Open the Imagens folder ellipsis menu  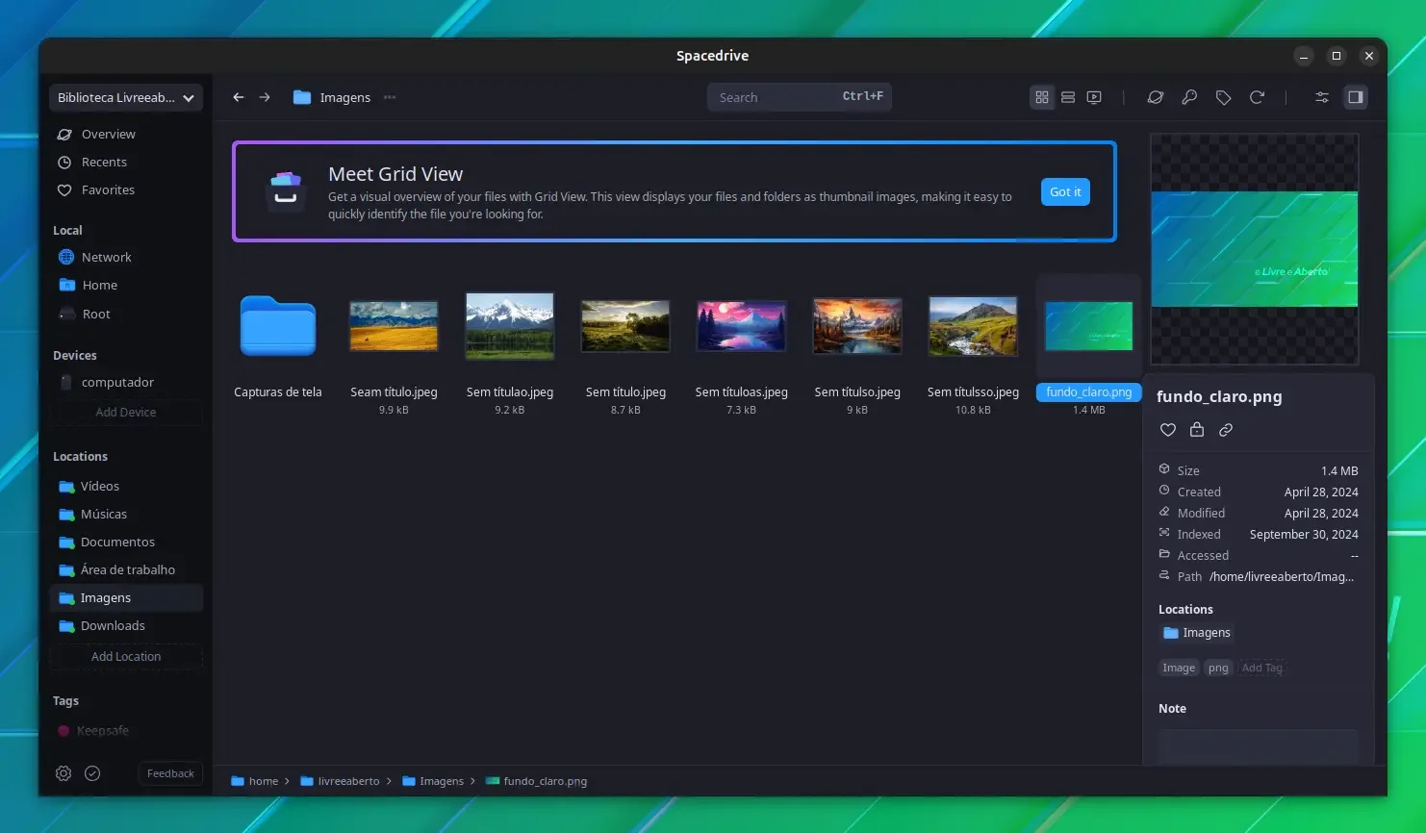click(x=390, y=97)
